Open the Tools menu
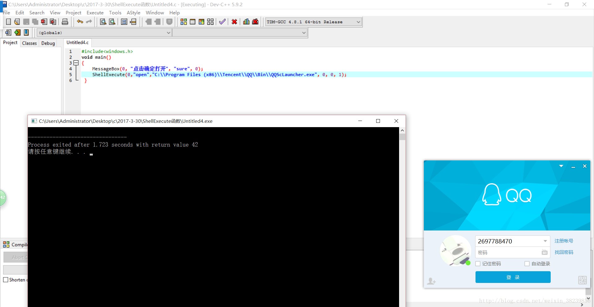This screenshot has width=594, height=307. (x=115, y=13)
